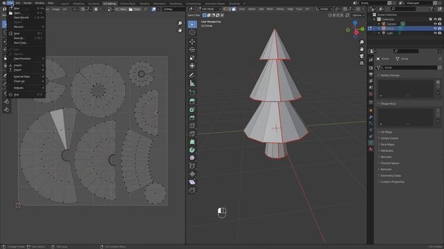Open the Render menu

point(28,3)
